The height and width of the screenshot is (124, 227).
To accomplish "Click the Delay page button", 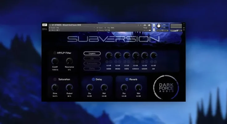I will coord(92,68).
